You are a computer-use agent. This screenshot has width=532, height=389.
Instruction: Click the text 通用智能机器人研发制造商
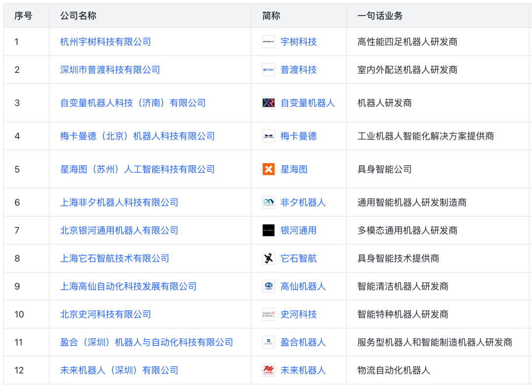pyautogui.click(x=412, y=203)
